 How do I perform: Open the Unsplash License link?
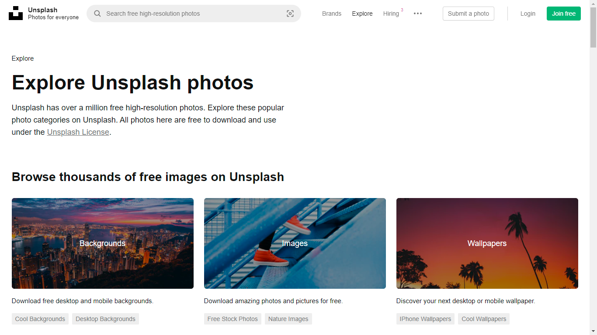[x=78, y=132]
